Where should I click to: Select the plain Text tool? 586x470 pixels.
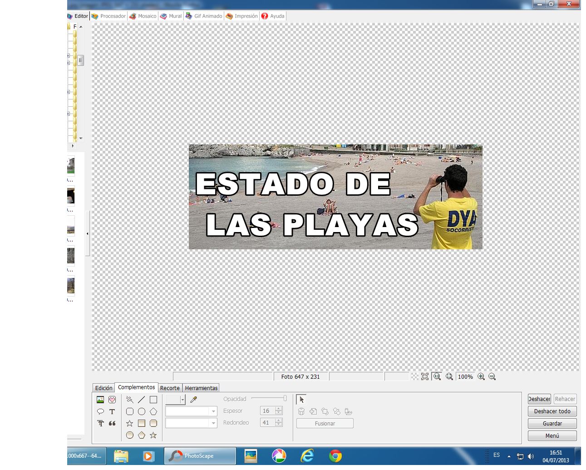pyautogui.click(x=112, y=411)
